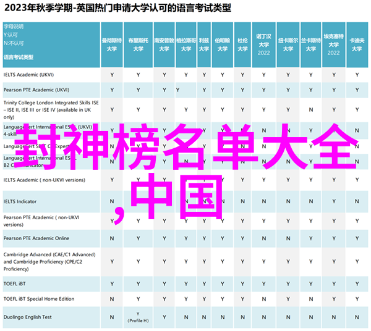Click the N cell for TOEFL Home Edition under 曼彻斯特大学
Image resolution: width=371 pixels, height=331 pixels.
coord(112,300)
